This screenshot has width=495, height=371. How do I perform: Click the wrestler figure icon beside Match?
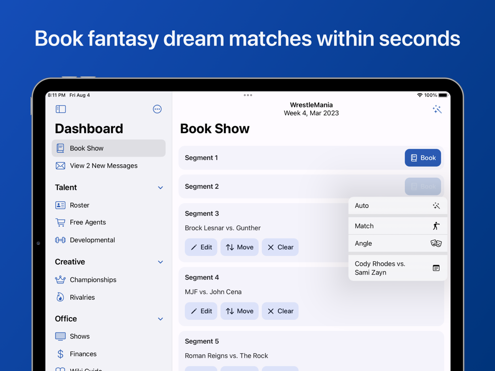(436, 226)
